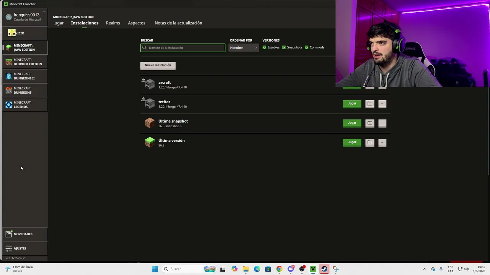The width and height of the screenshot is (490, 275).
Task: Click the warning icon beside tetitas
Action: (143, 99)
